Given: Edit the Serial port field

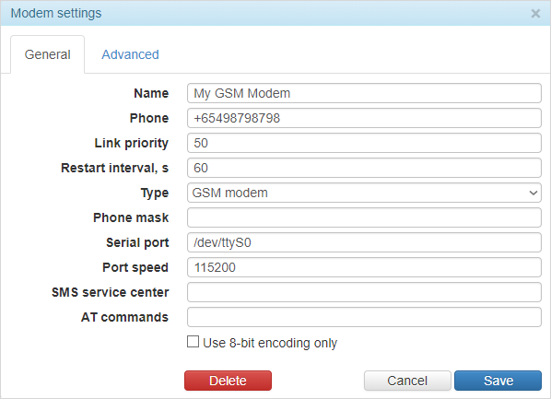Looking at the screenshot, I should [364, 242].
